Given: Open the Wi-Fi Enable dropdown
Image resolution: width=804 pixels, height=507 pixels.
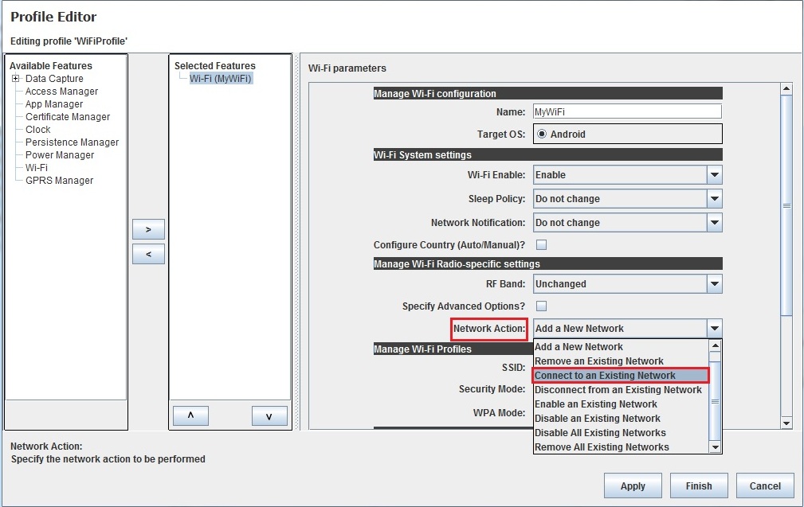Looking at the screenshot, I should [x=714, y=175].
